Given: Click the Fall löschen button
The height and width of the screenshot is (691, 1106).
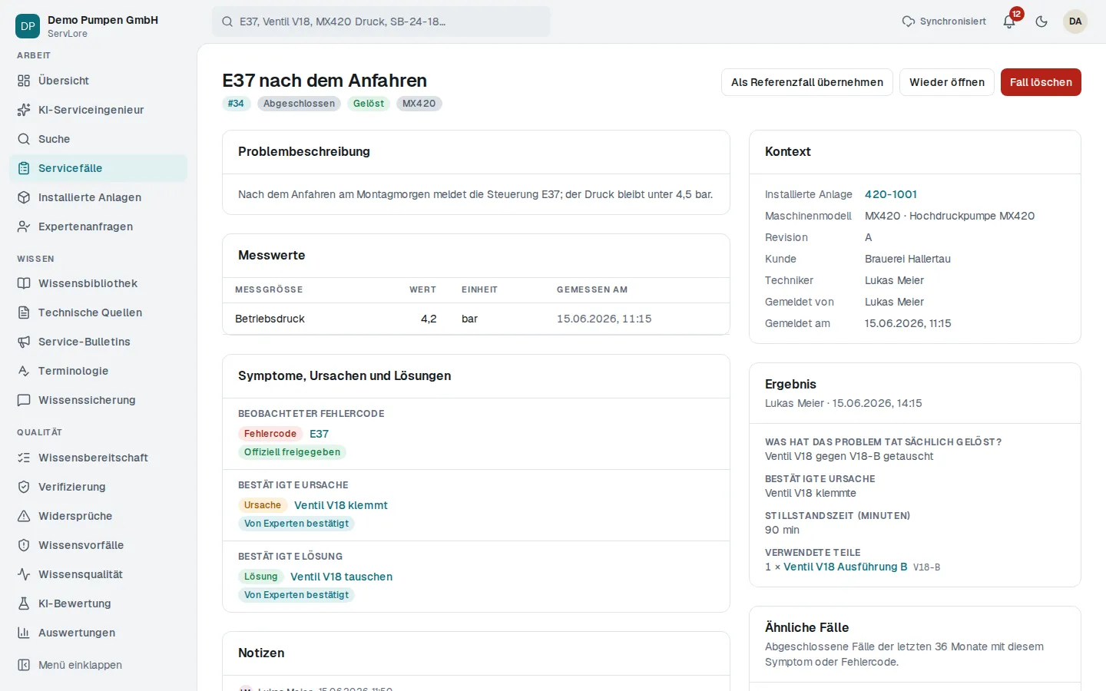Looking at the screenshot, I should point(1041,82).
